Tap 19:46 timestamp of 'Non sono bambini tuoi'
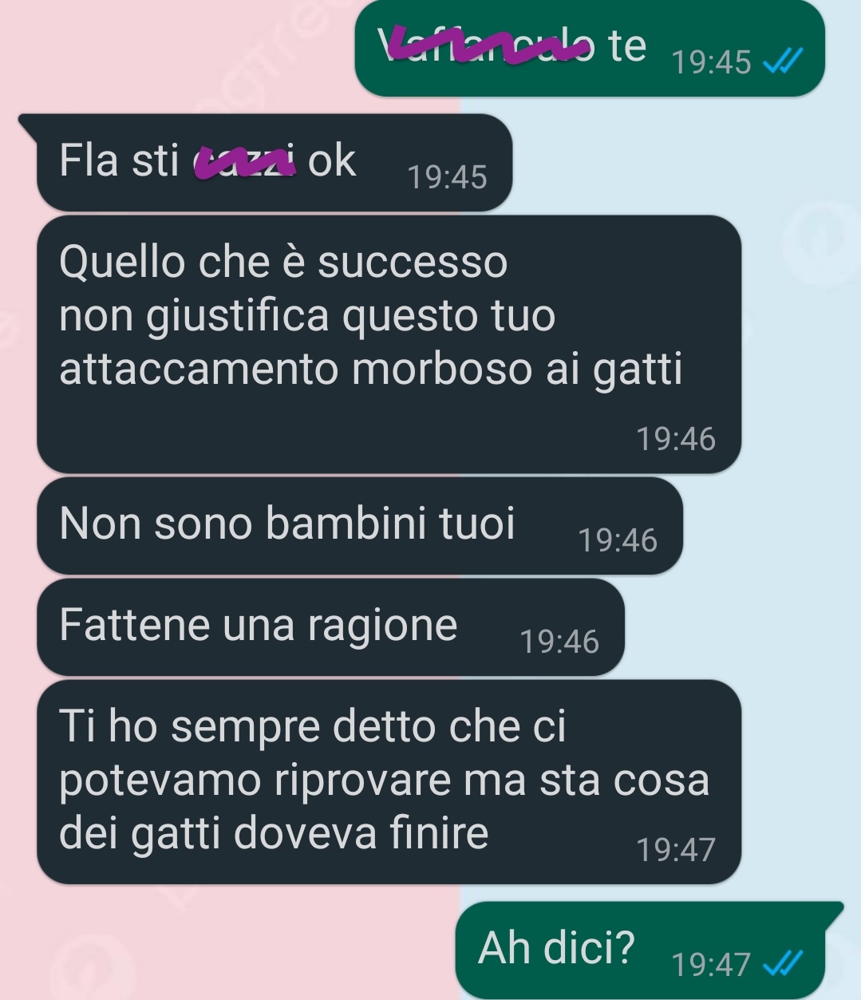Screen dimensions: 861x1000 click(x=618, y=540)
